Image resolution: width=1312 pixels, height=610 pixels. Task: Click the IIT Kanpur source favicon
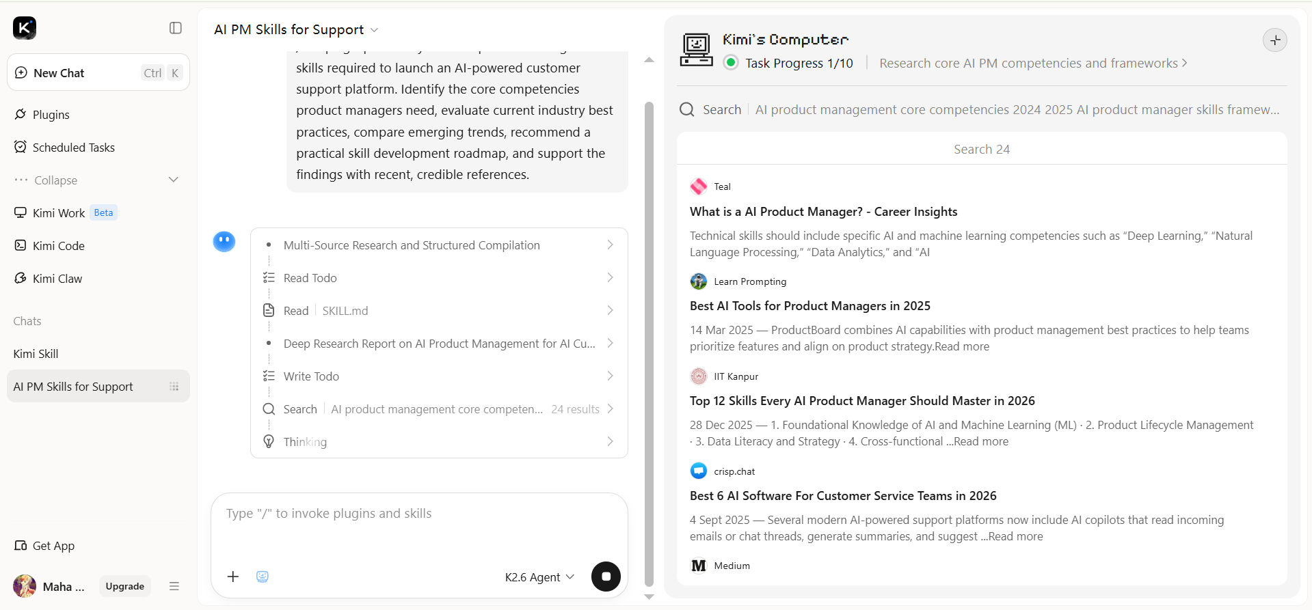point(699,376)
